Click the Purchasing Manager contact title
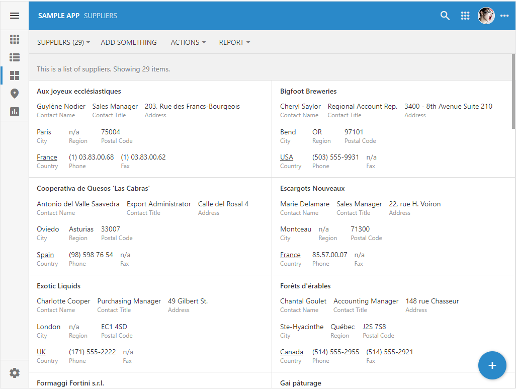 pos(129,301)
